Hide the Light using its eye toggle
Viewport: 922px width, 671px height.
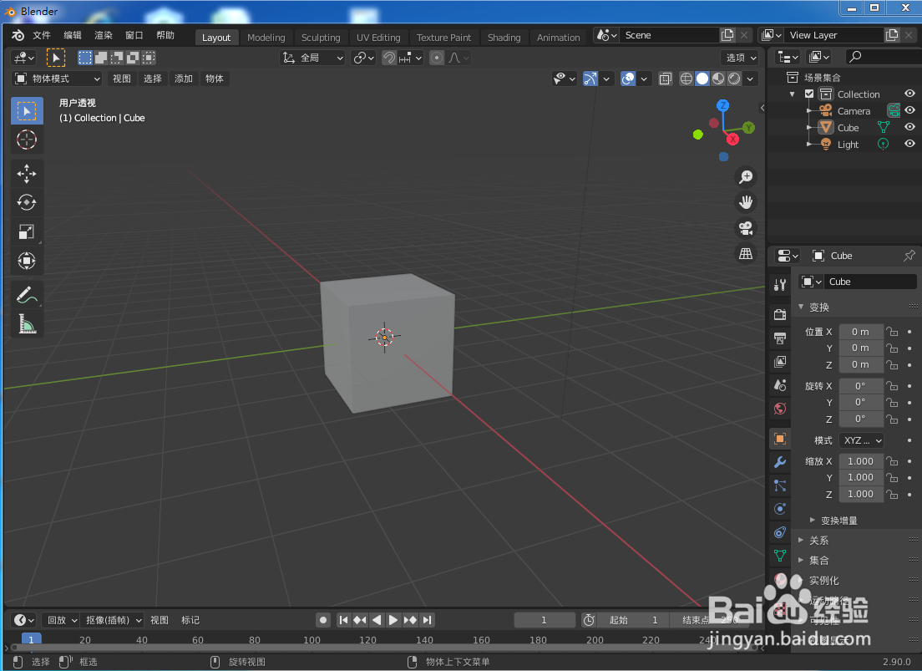[909, 144]
